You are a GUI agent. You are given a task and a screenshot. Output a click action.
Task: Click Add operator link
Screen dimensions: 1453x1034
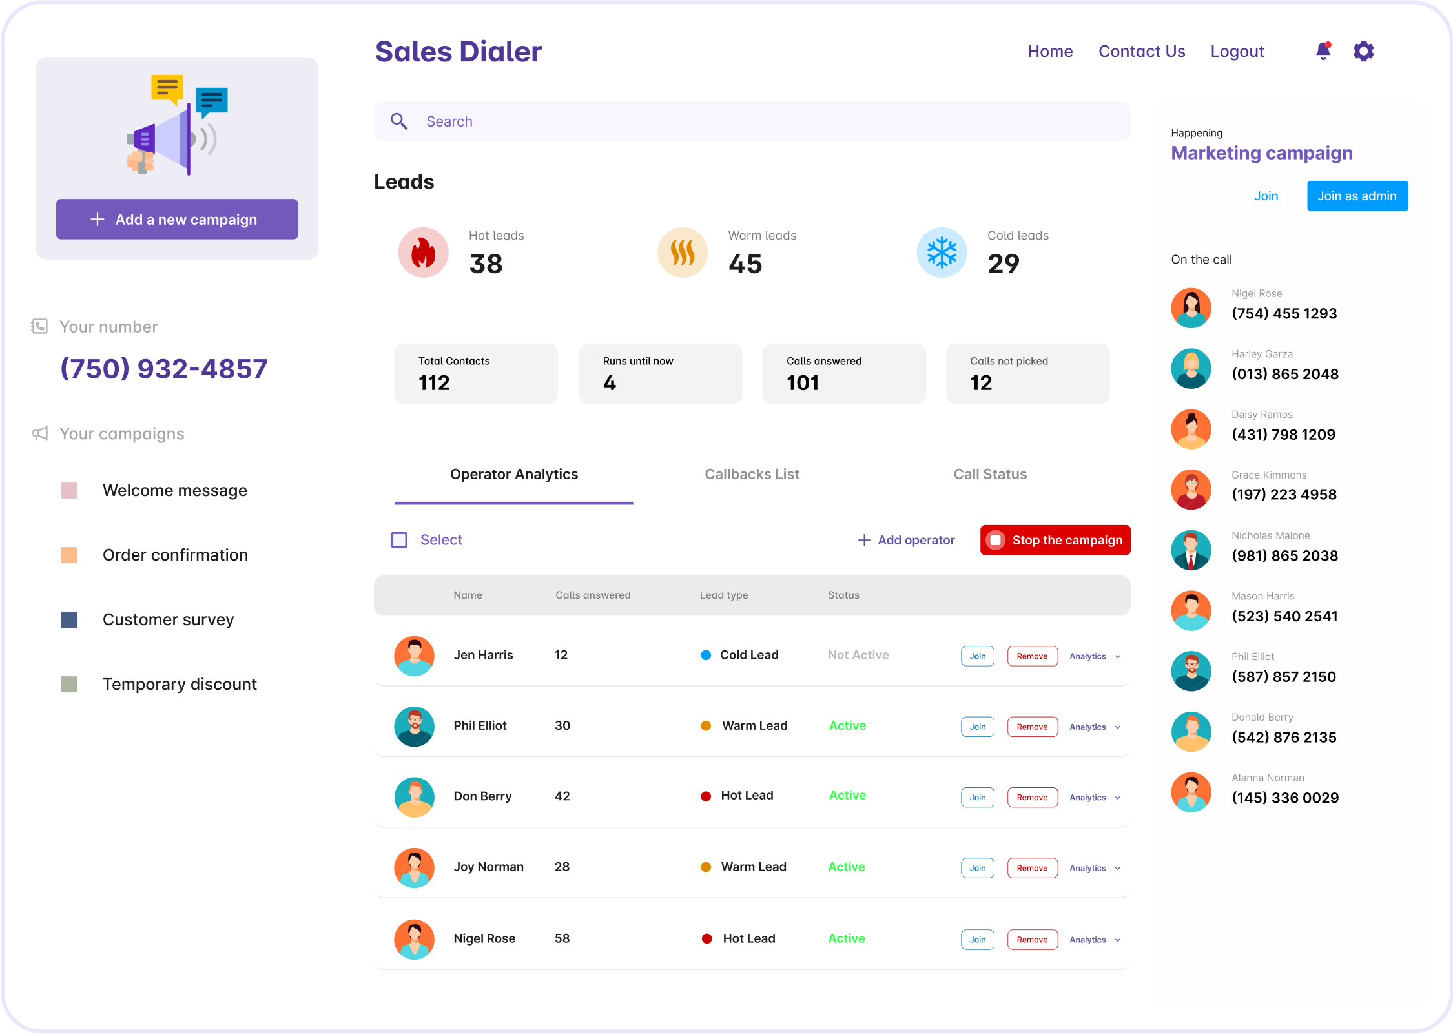pyautogui.click(x=908, y=541)
